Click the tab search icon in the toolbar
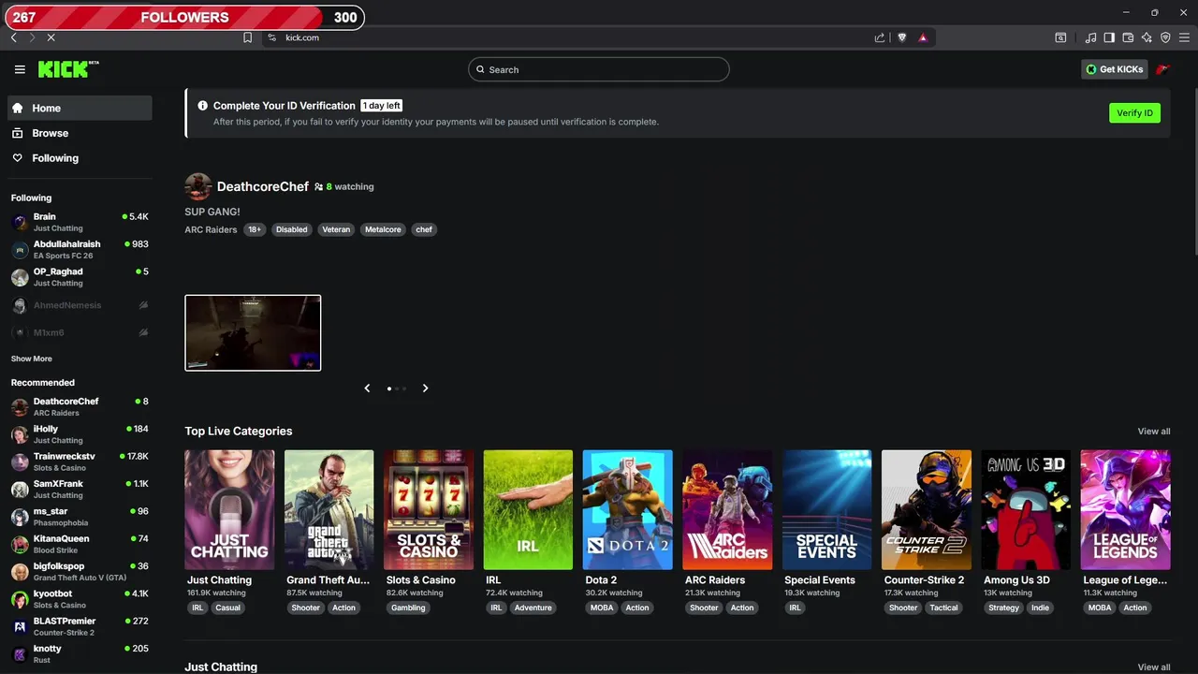 [1060, 37]
